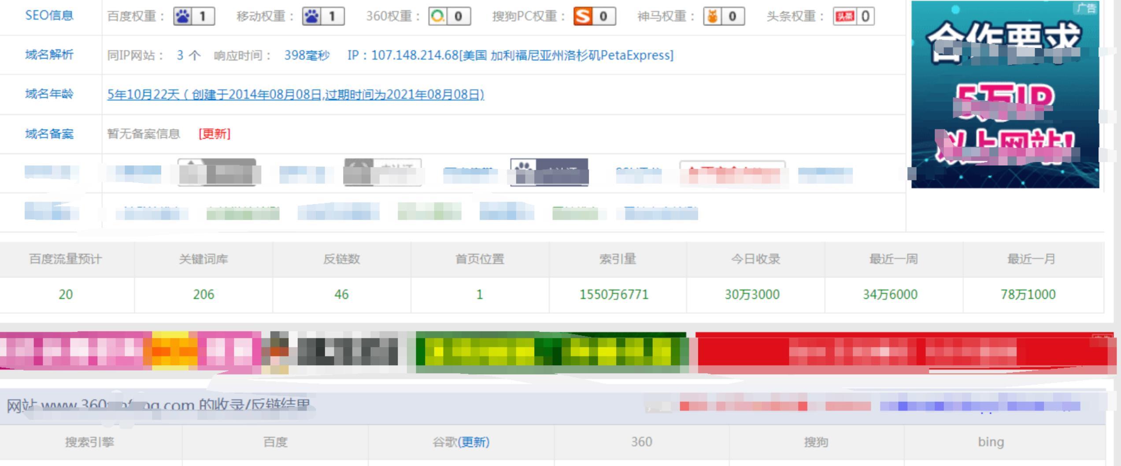The width and height of the screenshot is (1121, 466).
Task: Select the 域名解析 row label
Action: (x=49, y=55)
